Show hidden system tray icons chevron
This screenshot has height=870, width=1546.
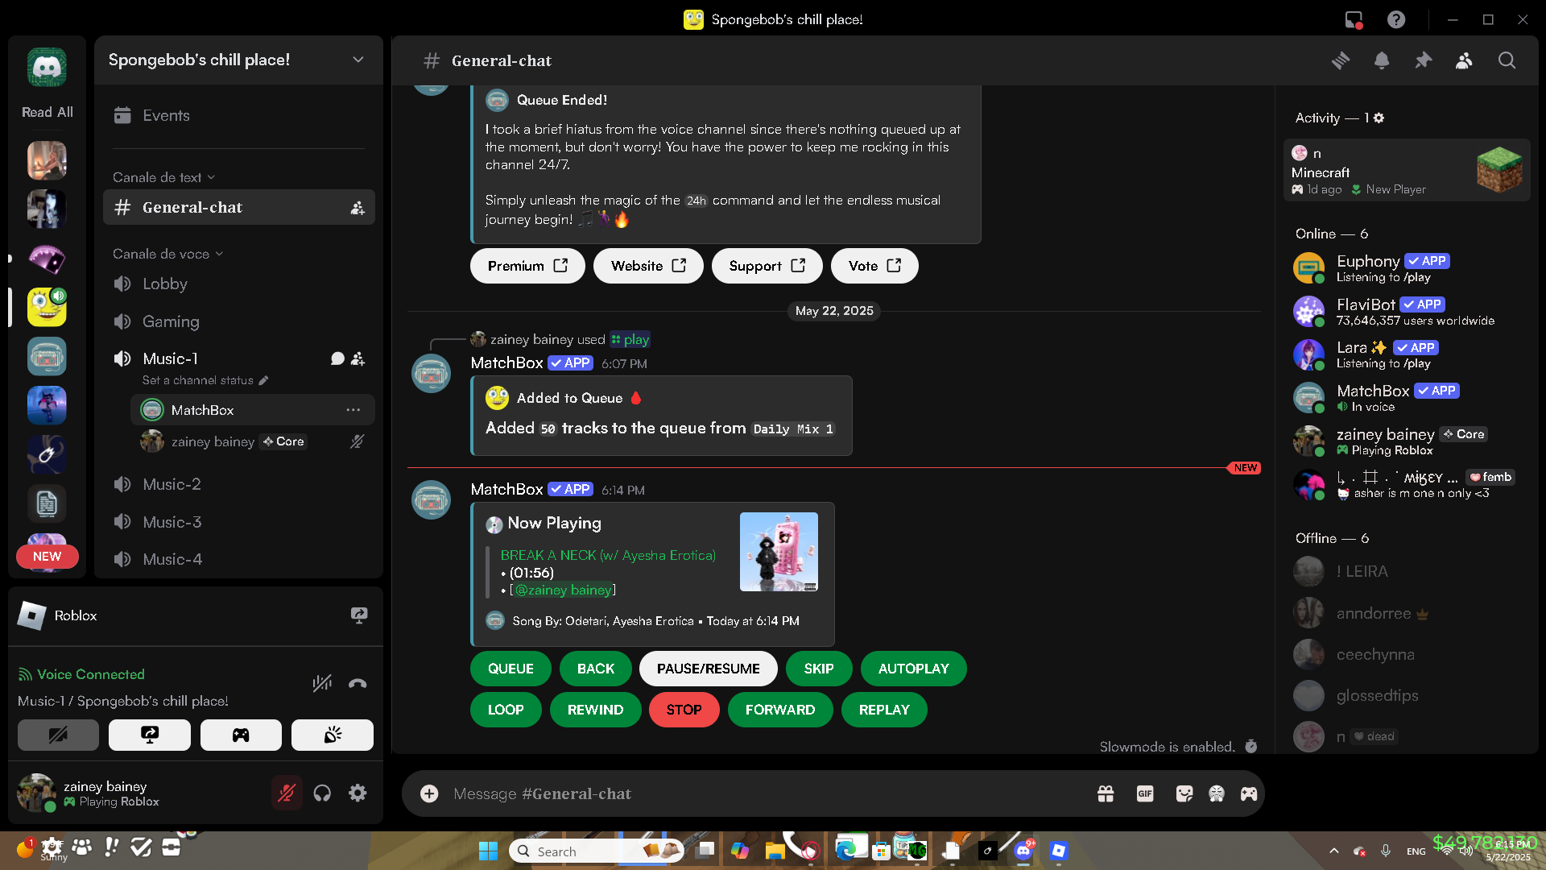click(1334, 851)
